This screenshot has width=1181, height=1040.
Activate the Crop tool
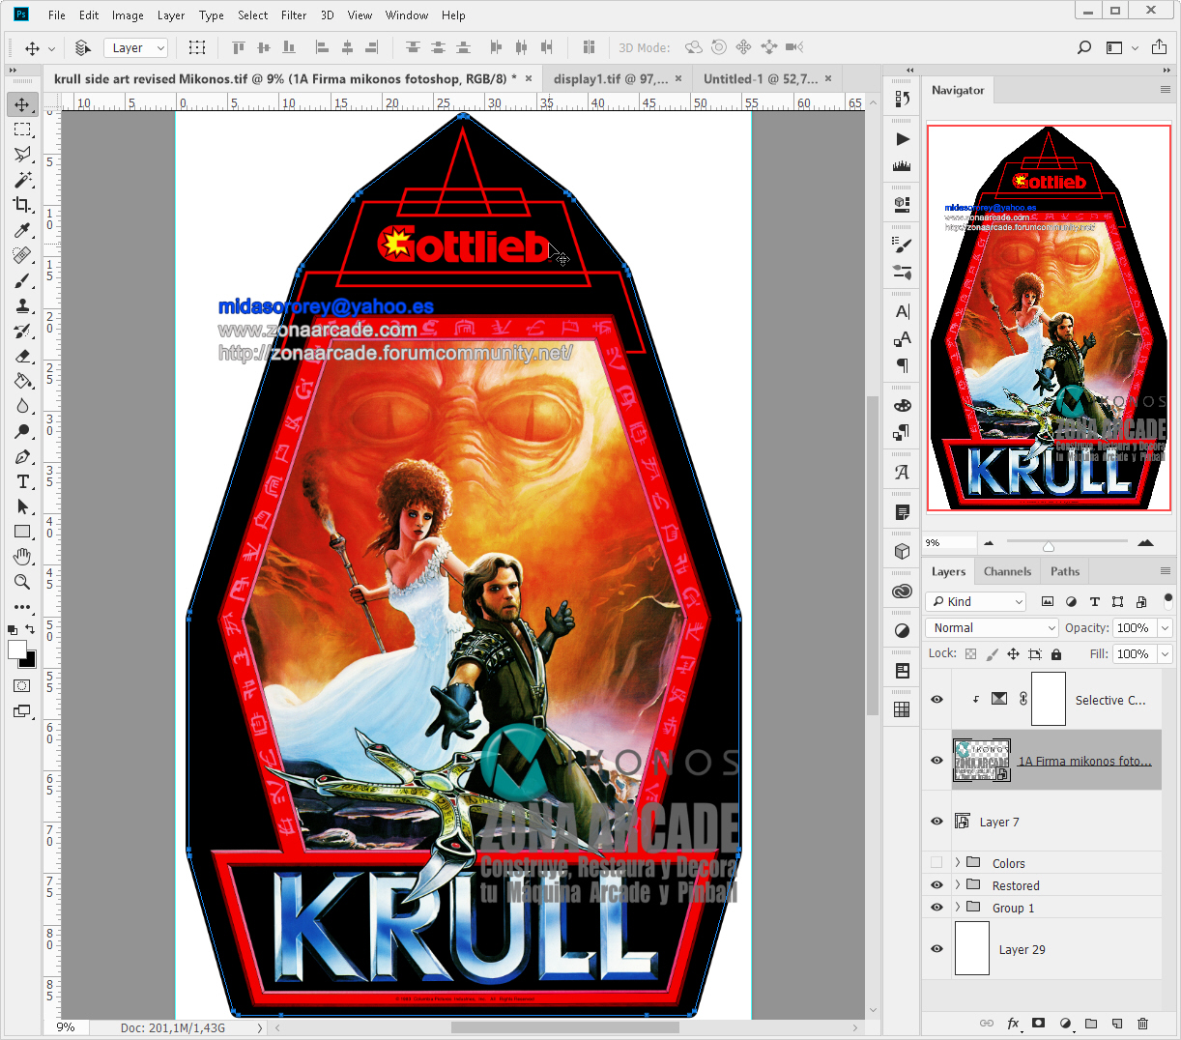click(x=22, y=205)
